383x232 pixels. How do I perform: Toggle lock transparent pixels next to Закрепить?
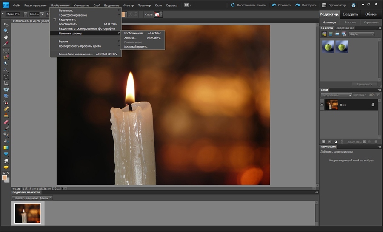364,141
